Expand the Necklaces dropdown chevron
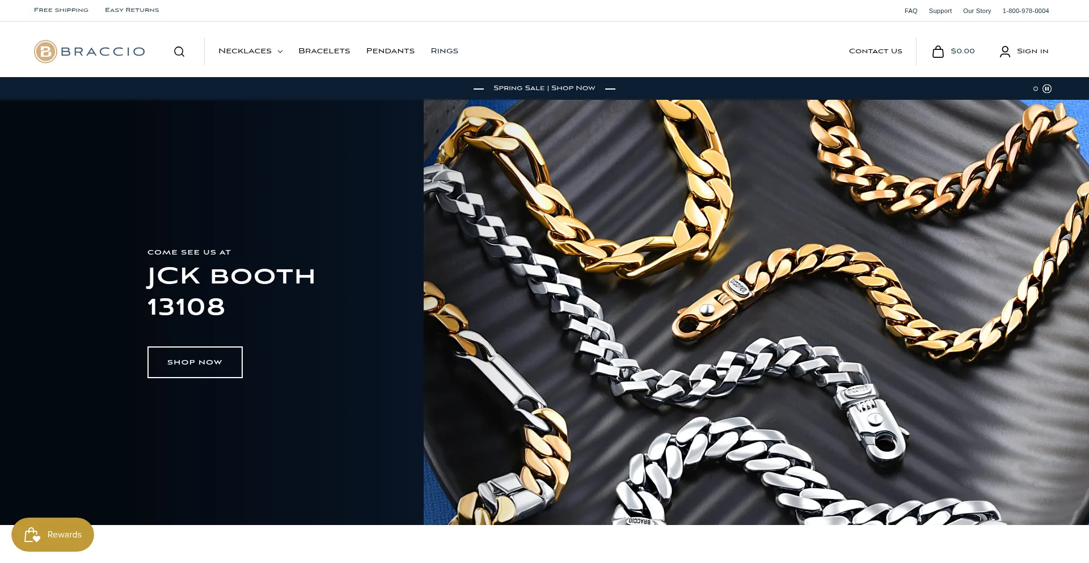The image size is (1089, 563). click(x=280, y=52)
